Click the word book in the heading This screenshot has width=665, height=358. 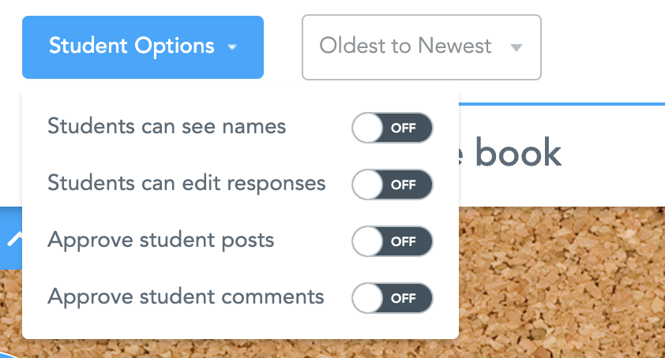[518, 153]
